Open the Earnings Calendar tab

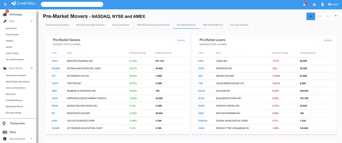239,25
